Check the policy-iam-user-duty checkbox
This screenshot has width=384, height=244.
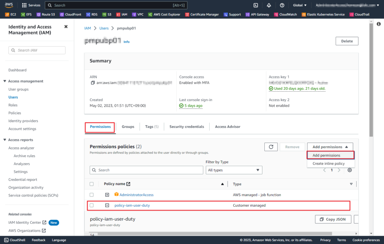91,205
